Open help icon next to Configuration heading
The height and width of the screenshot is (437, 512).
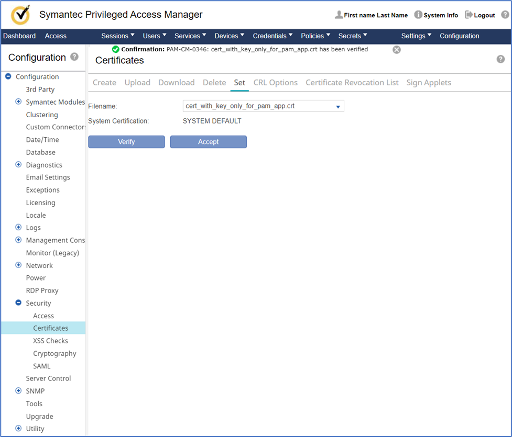pos(74,57)
